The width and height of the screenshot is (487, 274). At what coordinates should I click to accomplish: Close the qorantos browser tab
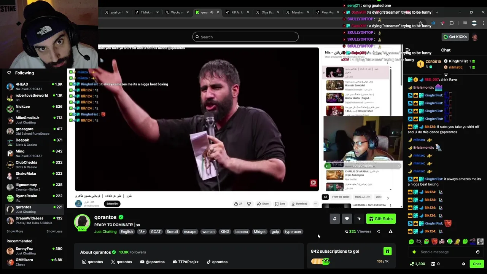click(x=218, y=12)
